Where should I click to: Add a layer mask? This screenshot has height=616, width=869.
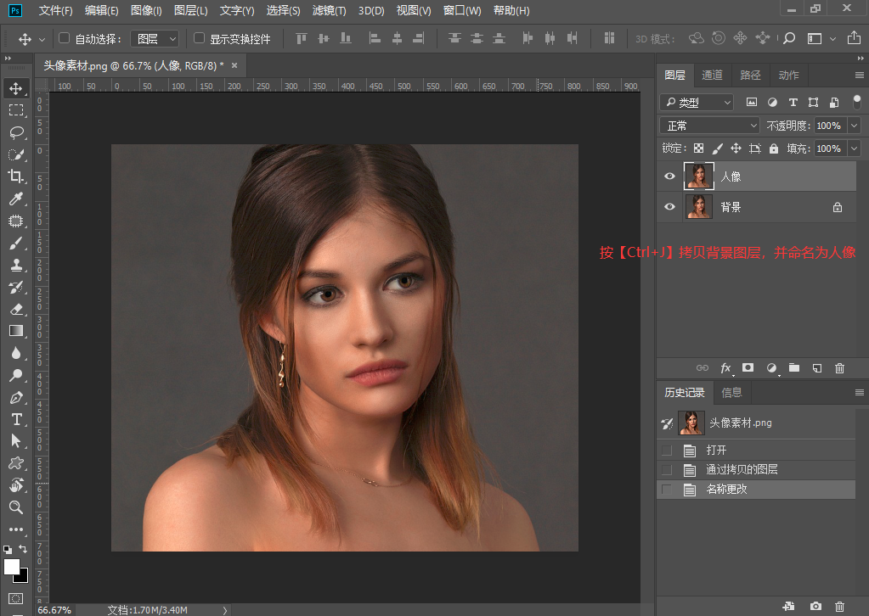(x=748, y=368)
